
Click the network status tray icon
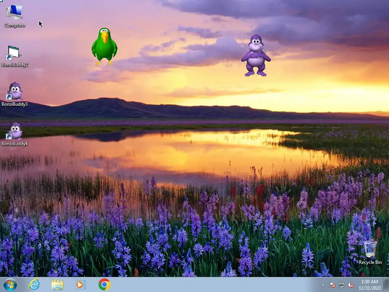click(342, 285)
